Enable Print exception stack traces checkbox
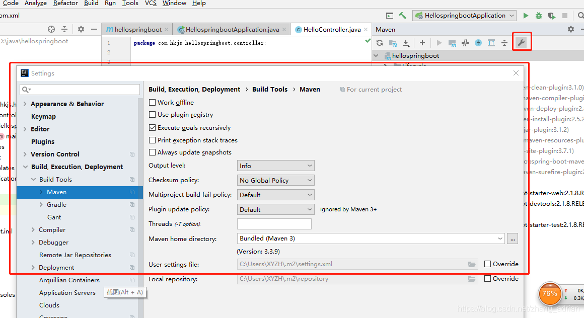The width and height of the screenshot is (584, 318). coord(153,140)
